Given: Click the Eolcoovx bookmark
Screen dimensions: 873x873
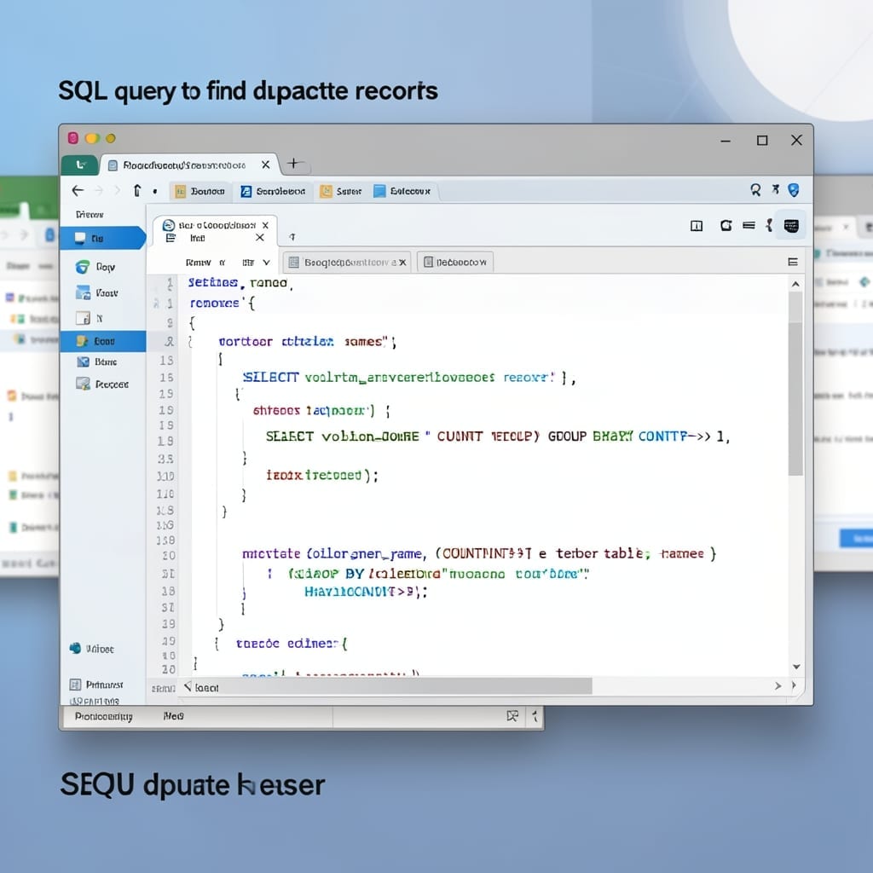Looking at the screenshot, I should click(x=402, y=192).
